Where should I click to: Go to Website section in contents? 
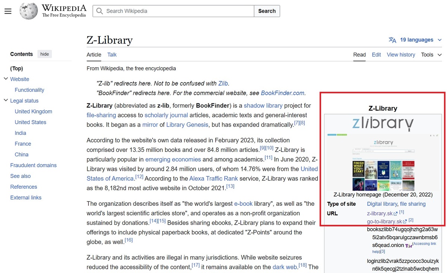click(x=20, y=79)
